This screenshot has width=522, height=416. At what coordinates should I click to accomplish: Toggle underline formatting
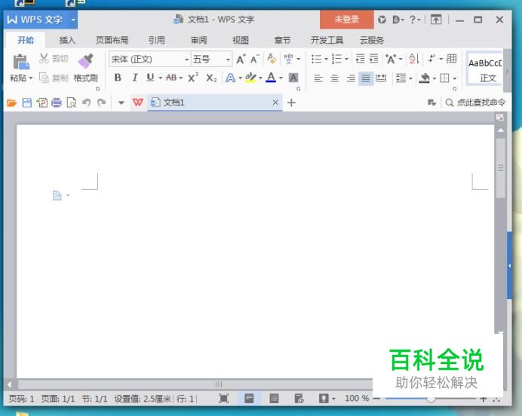(150, 78)
